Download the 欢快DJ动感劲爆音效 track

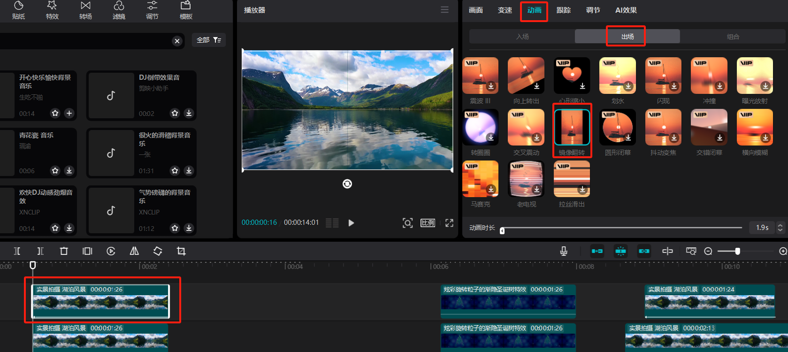click(69, 228)
